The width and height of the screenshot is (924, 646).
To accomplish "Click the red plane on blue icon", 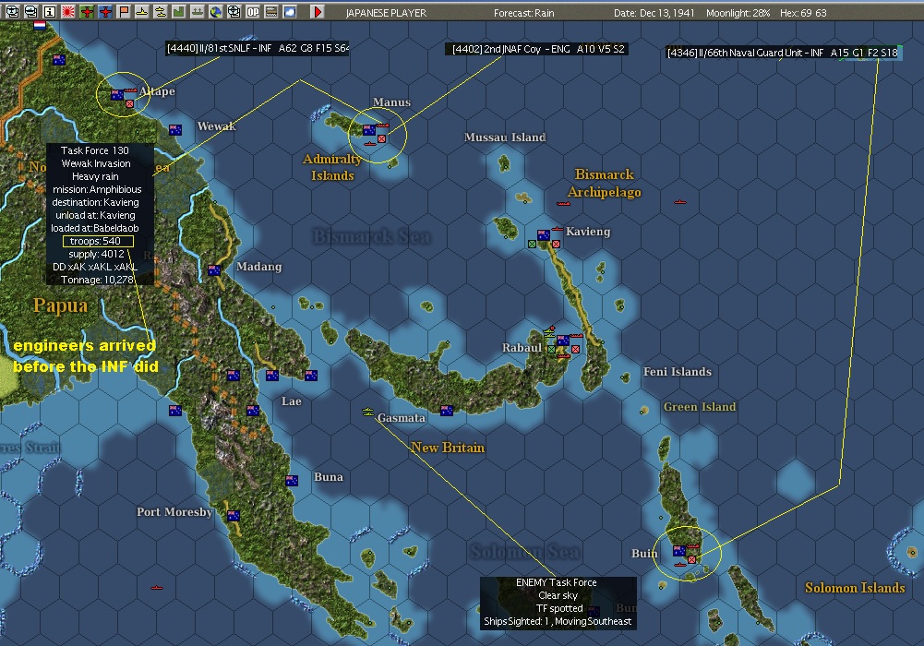I will click(x=105, y=11).
